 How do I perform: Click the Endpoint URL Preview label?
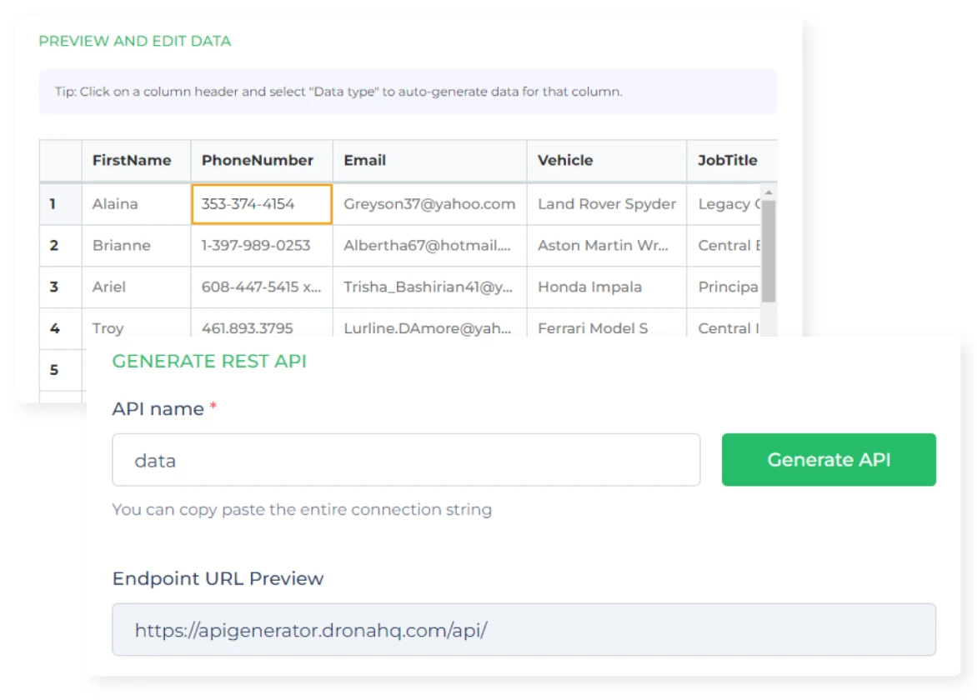pyautogui.click(x=218, y=578)
